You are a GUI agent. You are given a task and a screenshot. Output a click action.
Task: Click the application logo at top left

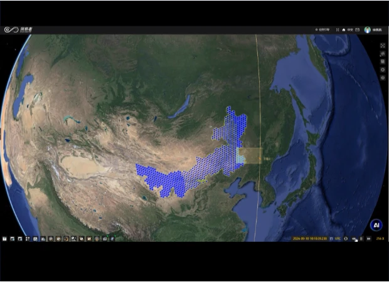pyautogui.click(x=18, y=29)
